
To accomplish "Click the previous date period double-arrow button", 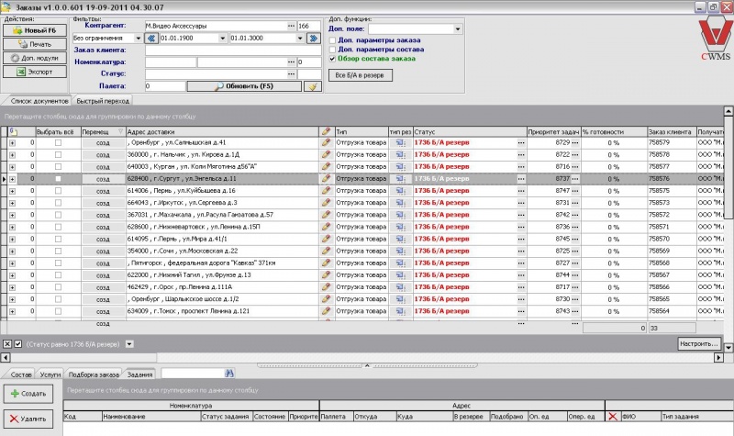I will coord(151,39).
